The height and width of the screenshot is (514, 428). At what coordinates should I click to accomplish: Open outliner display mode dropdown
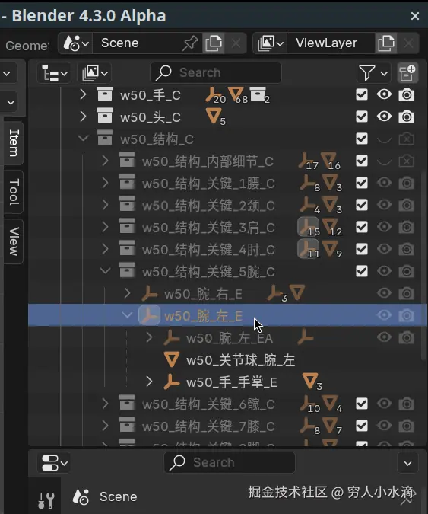(x=94, y=73)
